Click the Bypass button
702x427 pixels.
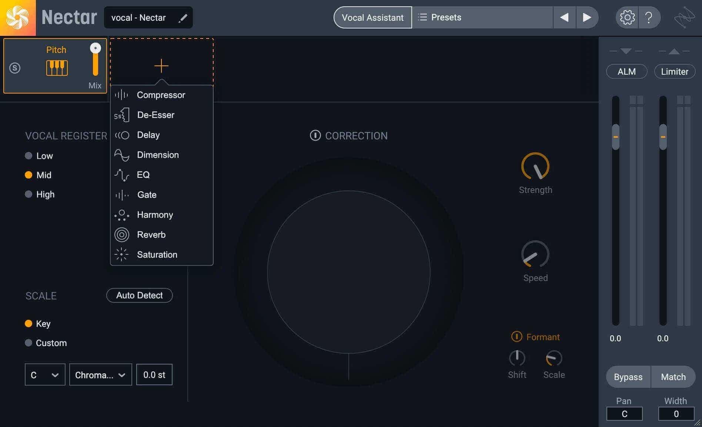pyautogui.click(x=628, y=377)
